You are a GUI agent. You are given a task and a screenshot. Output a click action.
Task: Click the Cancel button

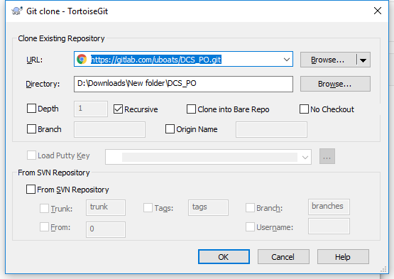click(x=283, y=257)
